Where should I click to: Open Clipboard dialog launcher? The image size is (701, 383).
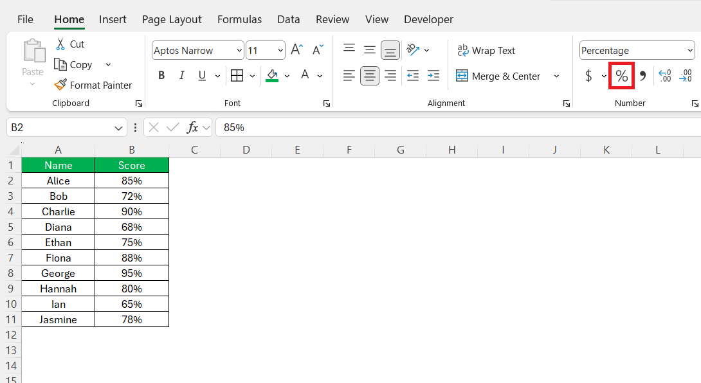pyautogui.click(x=139, y=103)
